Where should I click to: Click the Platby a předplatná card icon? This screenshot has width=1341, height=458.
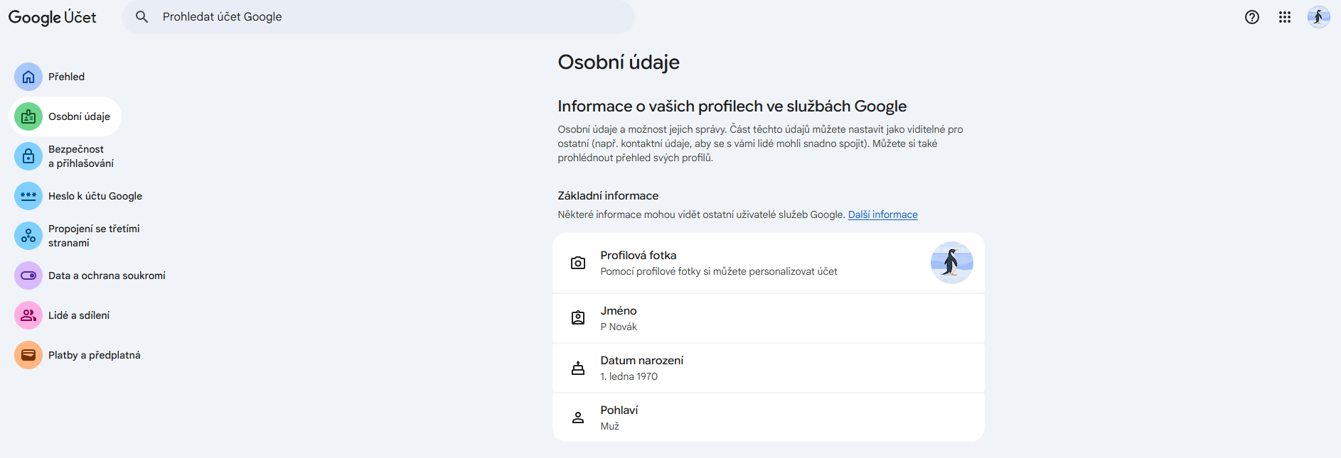(28, 355)
